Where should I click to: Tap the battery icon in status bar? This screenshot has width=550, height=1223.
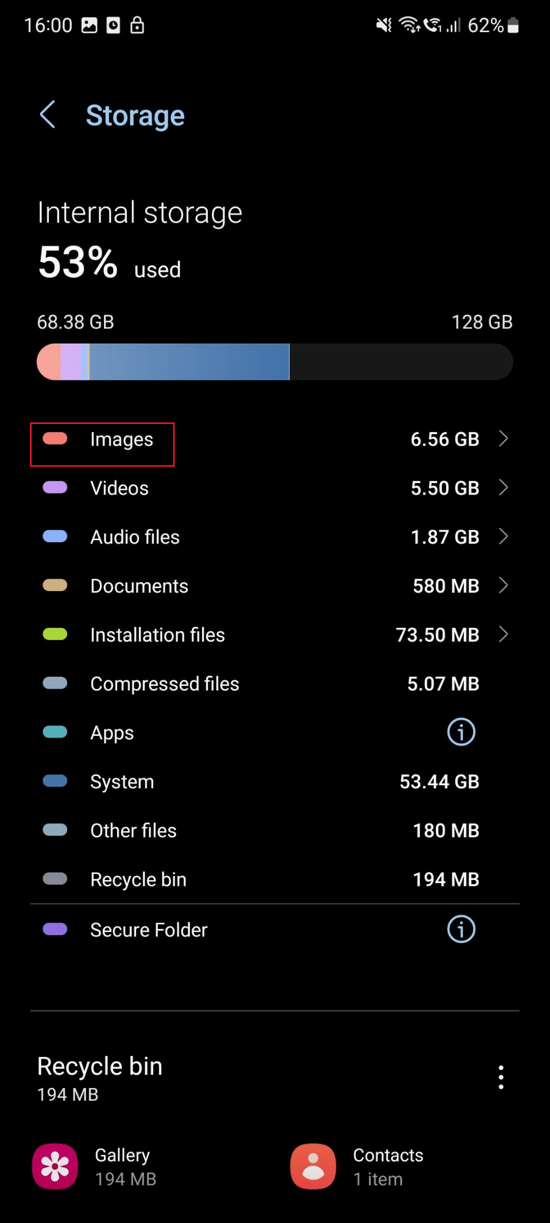click(513, 25)
